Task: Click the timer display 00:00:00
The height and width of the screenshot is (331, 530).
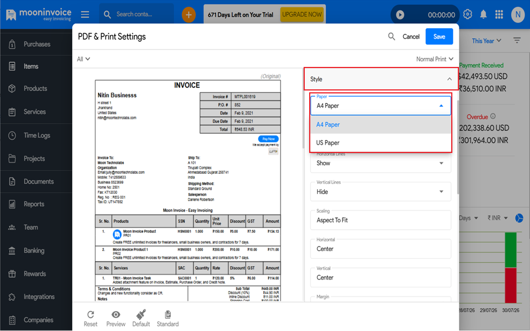Action: (x=441, y=15)
